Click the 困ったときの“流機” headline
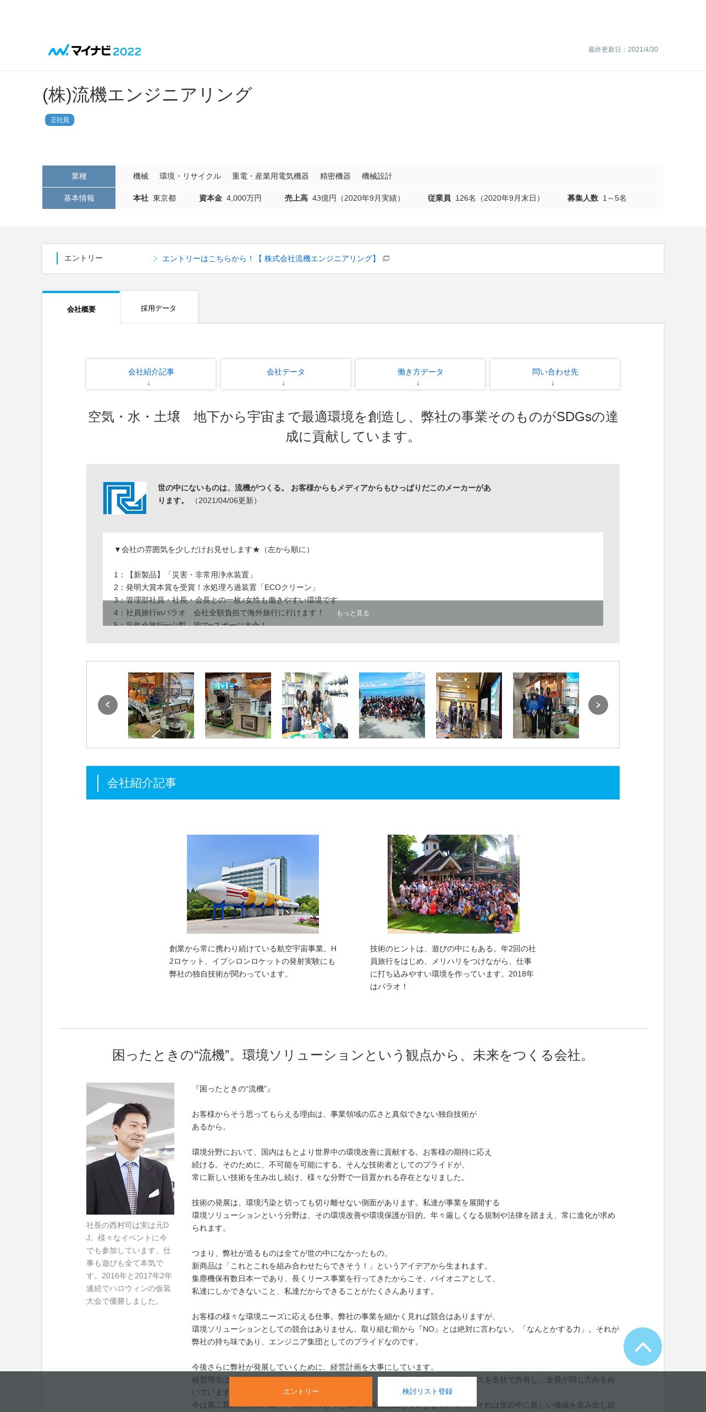Viewport: 706px width, 1412px height. click(353, 1055)
